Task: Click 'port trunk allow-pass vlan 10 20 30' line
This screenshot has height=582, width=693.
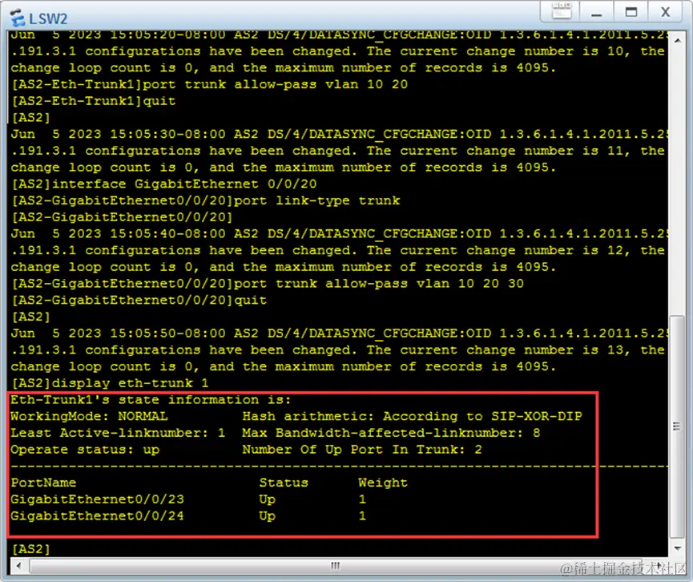Action: click(x=268, y=284)
